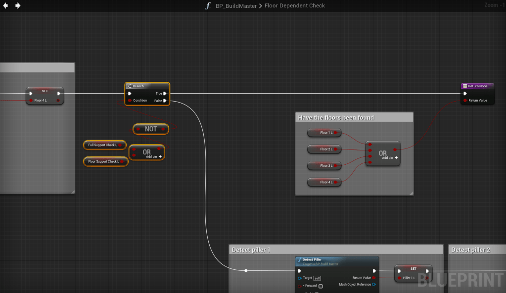The image size is (506, 293).
Task: Click the function icon beside BP_BuildMaster
Action: [208, 6]
